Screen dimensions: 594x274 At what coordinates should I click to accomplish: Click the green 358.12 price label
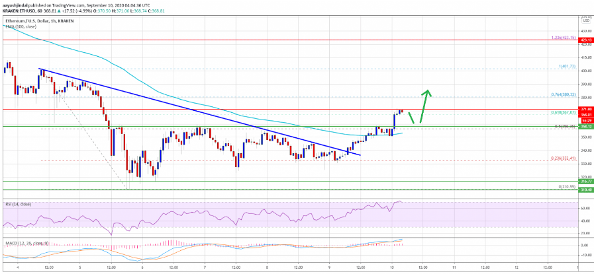pos(586,127)
